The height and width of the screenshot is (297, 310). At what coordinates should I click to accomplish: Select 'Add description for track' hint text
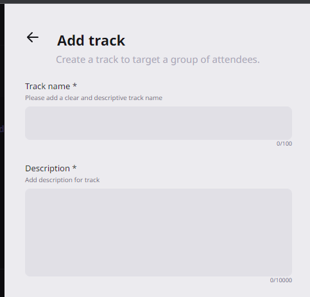62,180
